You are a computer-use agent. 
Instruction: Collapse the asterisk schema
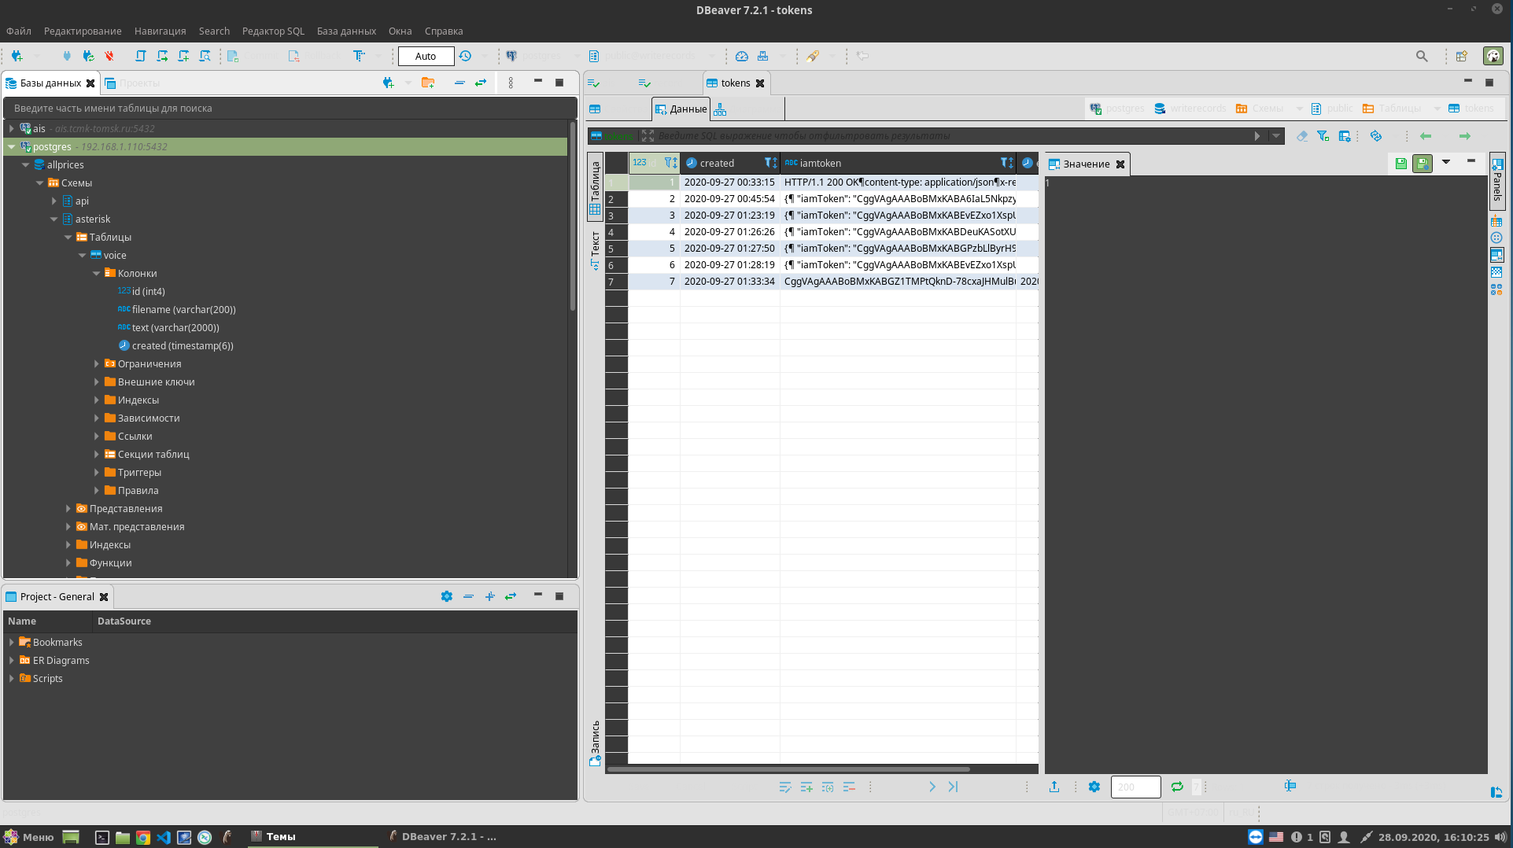coord(54,219)
